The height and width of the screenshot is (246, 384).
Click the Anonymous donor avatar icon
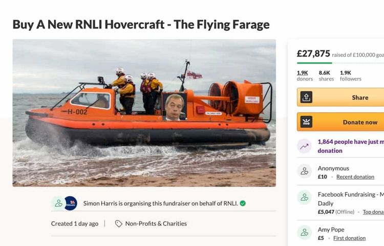point(304,171)
